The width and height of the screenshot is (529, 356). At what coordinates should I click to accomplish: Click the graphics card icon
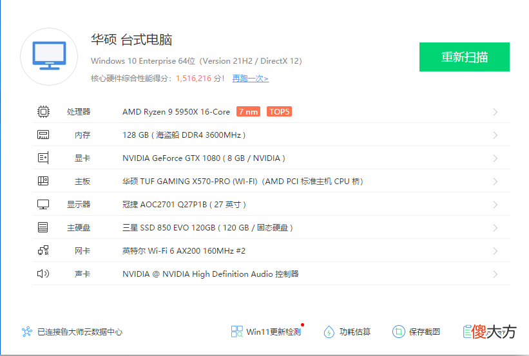pos(43,158)
